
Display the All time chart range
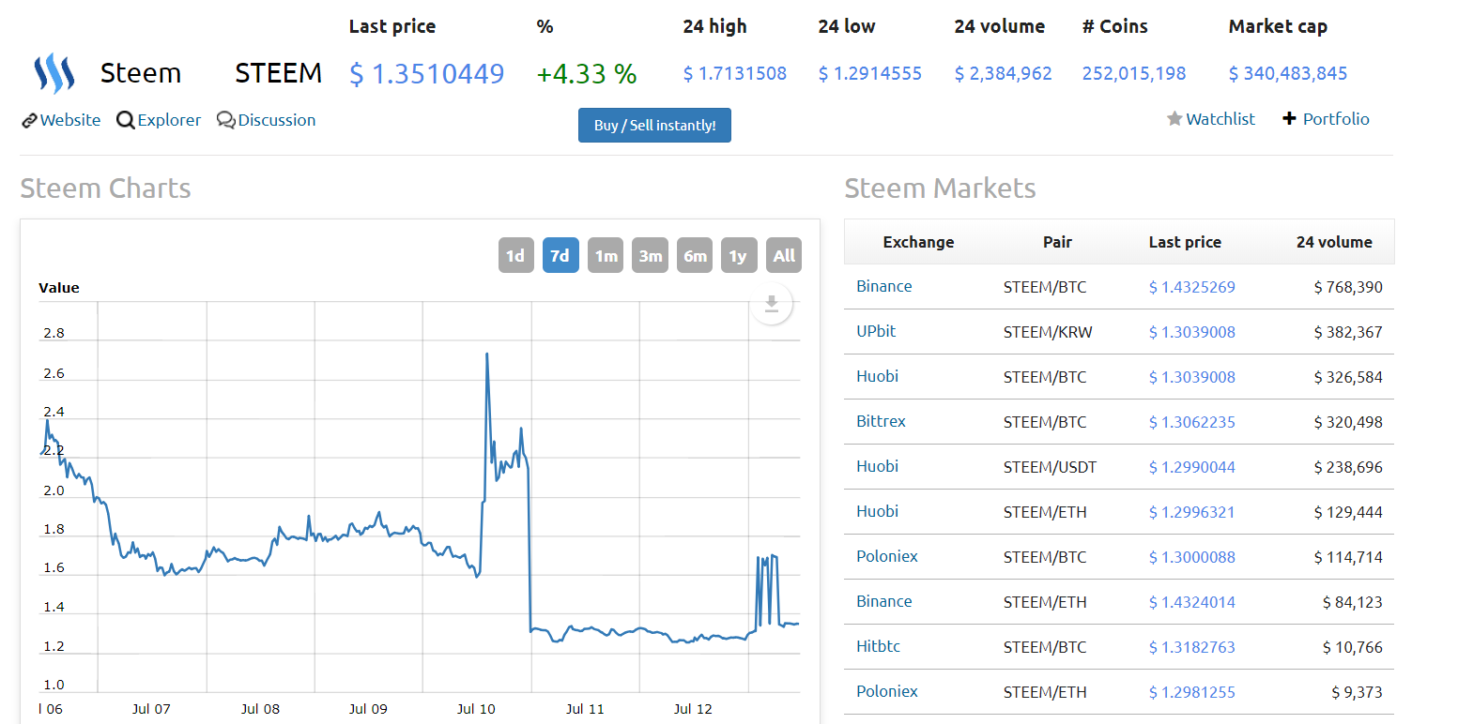click(784, 255)
